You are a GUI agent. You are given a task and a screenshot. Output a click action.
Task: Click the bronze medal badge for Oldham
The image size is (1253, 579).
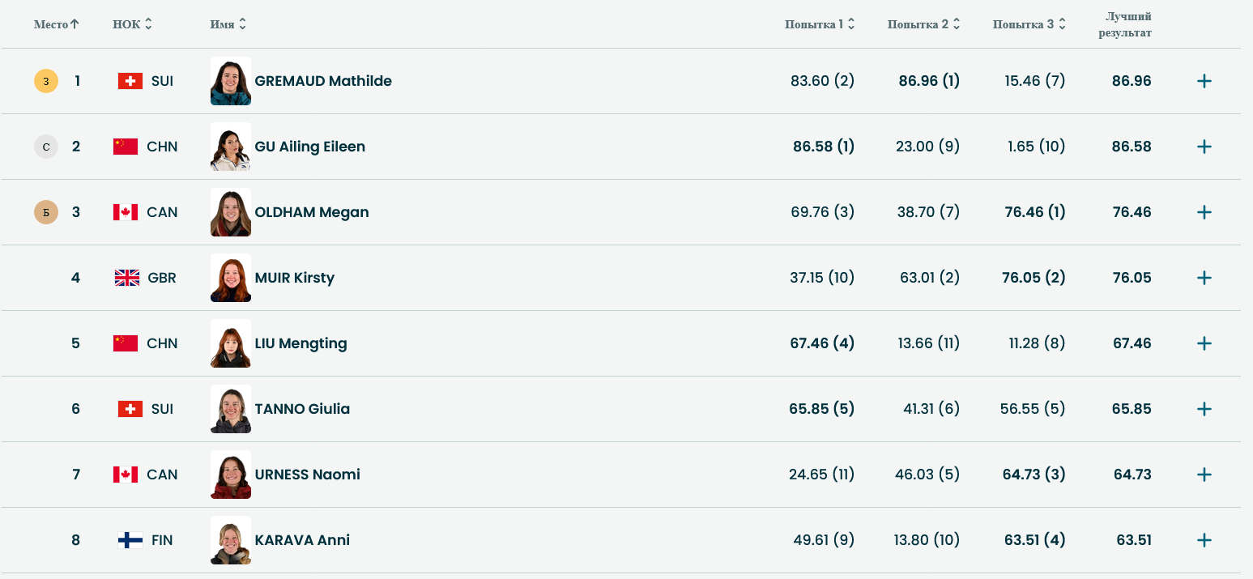[46, 212]
